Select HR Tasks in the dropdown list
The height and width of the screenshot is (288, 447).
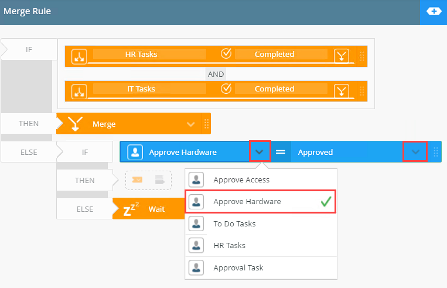[x=229, y=245]
